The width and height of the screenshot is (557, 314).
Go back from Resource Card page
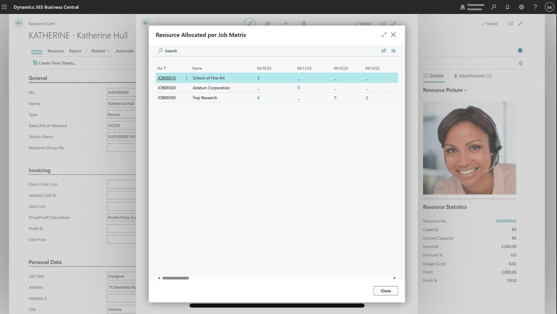coord(19,23)
